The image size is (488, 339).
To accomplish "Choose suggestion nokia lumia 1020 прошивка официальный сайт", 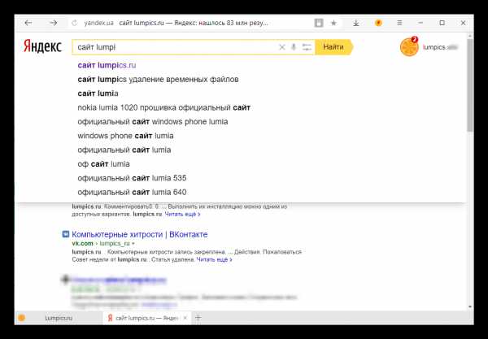I will point(164,107).
